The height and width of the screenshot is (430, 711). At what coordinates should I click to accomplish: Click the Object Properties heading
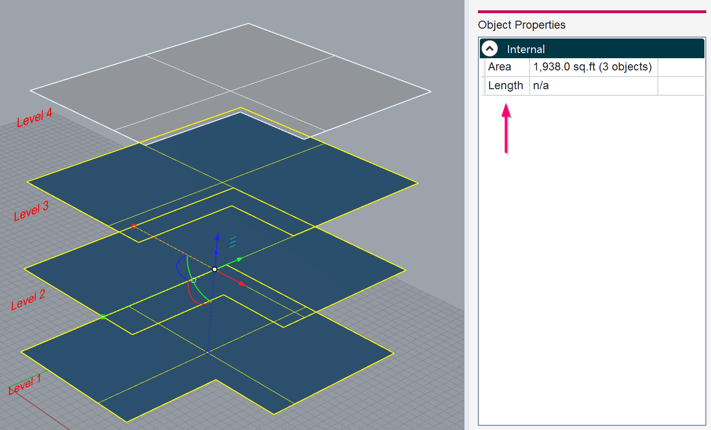pyautogui.click(x=522, y=25)
